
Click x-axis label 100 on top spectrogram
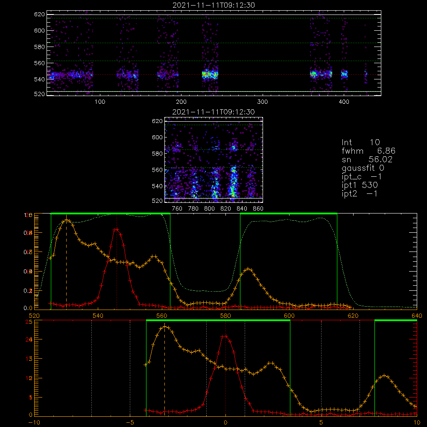[x=100, y=102]
